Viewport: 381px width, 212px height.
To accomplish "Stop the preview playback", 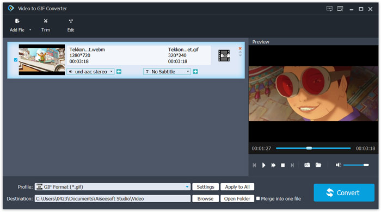I will tap(283, 165).
